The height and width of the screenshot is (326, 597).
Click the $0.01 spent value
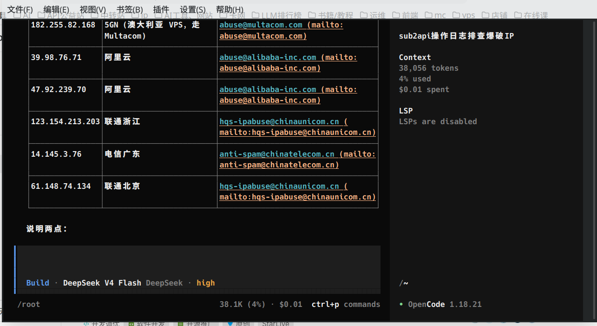click(424, 90)
